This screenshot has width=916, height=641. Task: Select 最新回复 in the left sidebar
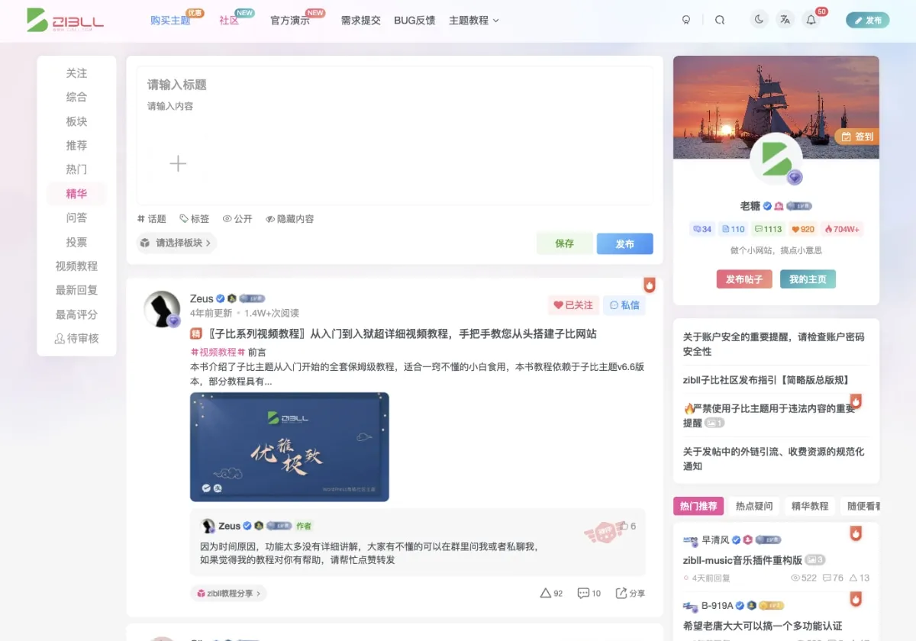[x=76, y=290]
